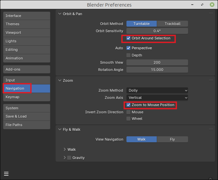Select Trackball orbit method

tap(173, 24)
